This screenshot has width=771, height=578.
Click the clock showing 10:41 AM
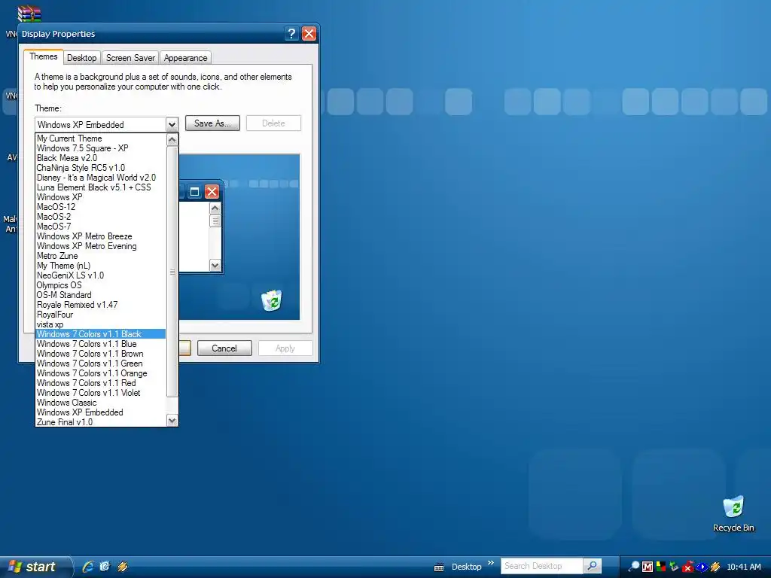(743, 567)
